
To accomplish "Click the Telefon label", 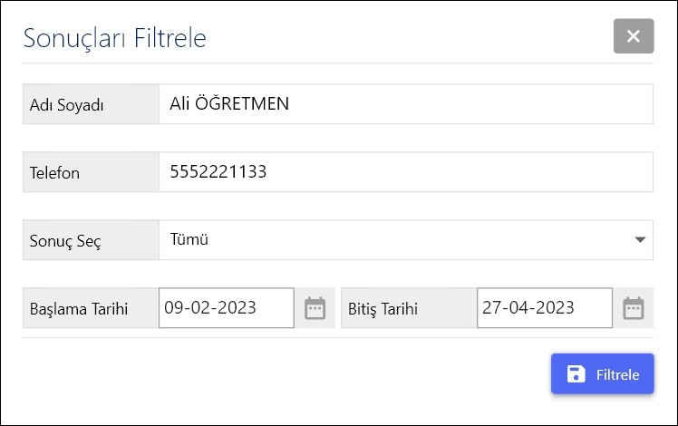I will pos(54,173).
